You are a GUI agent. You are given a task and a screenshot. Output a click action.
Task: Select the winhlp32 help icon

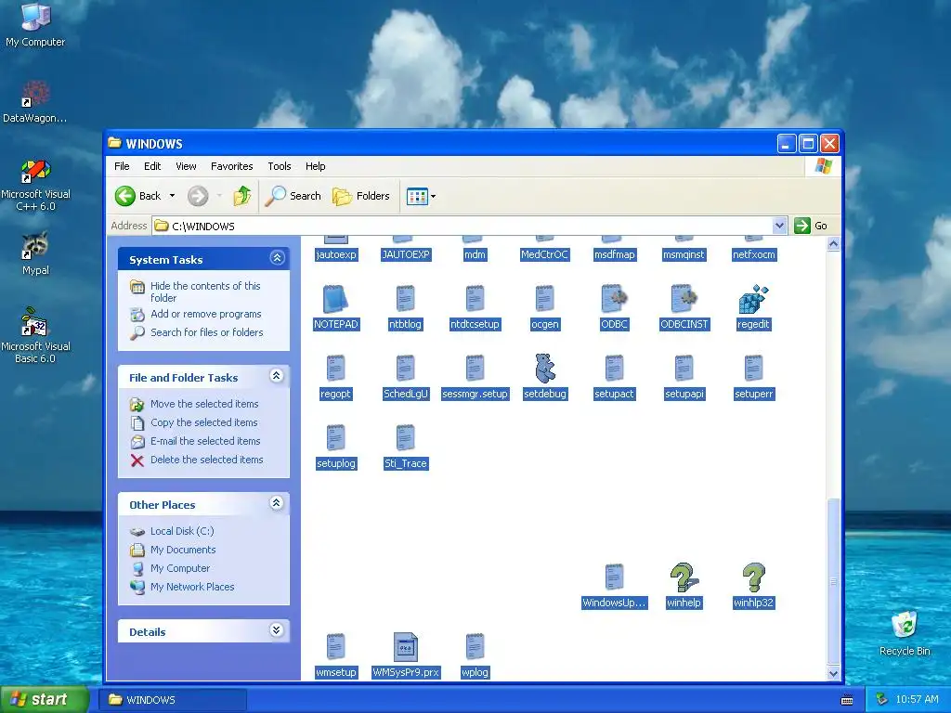[753, 577]
